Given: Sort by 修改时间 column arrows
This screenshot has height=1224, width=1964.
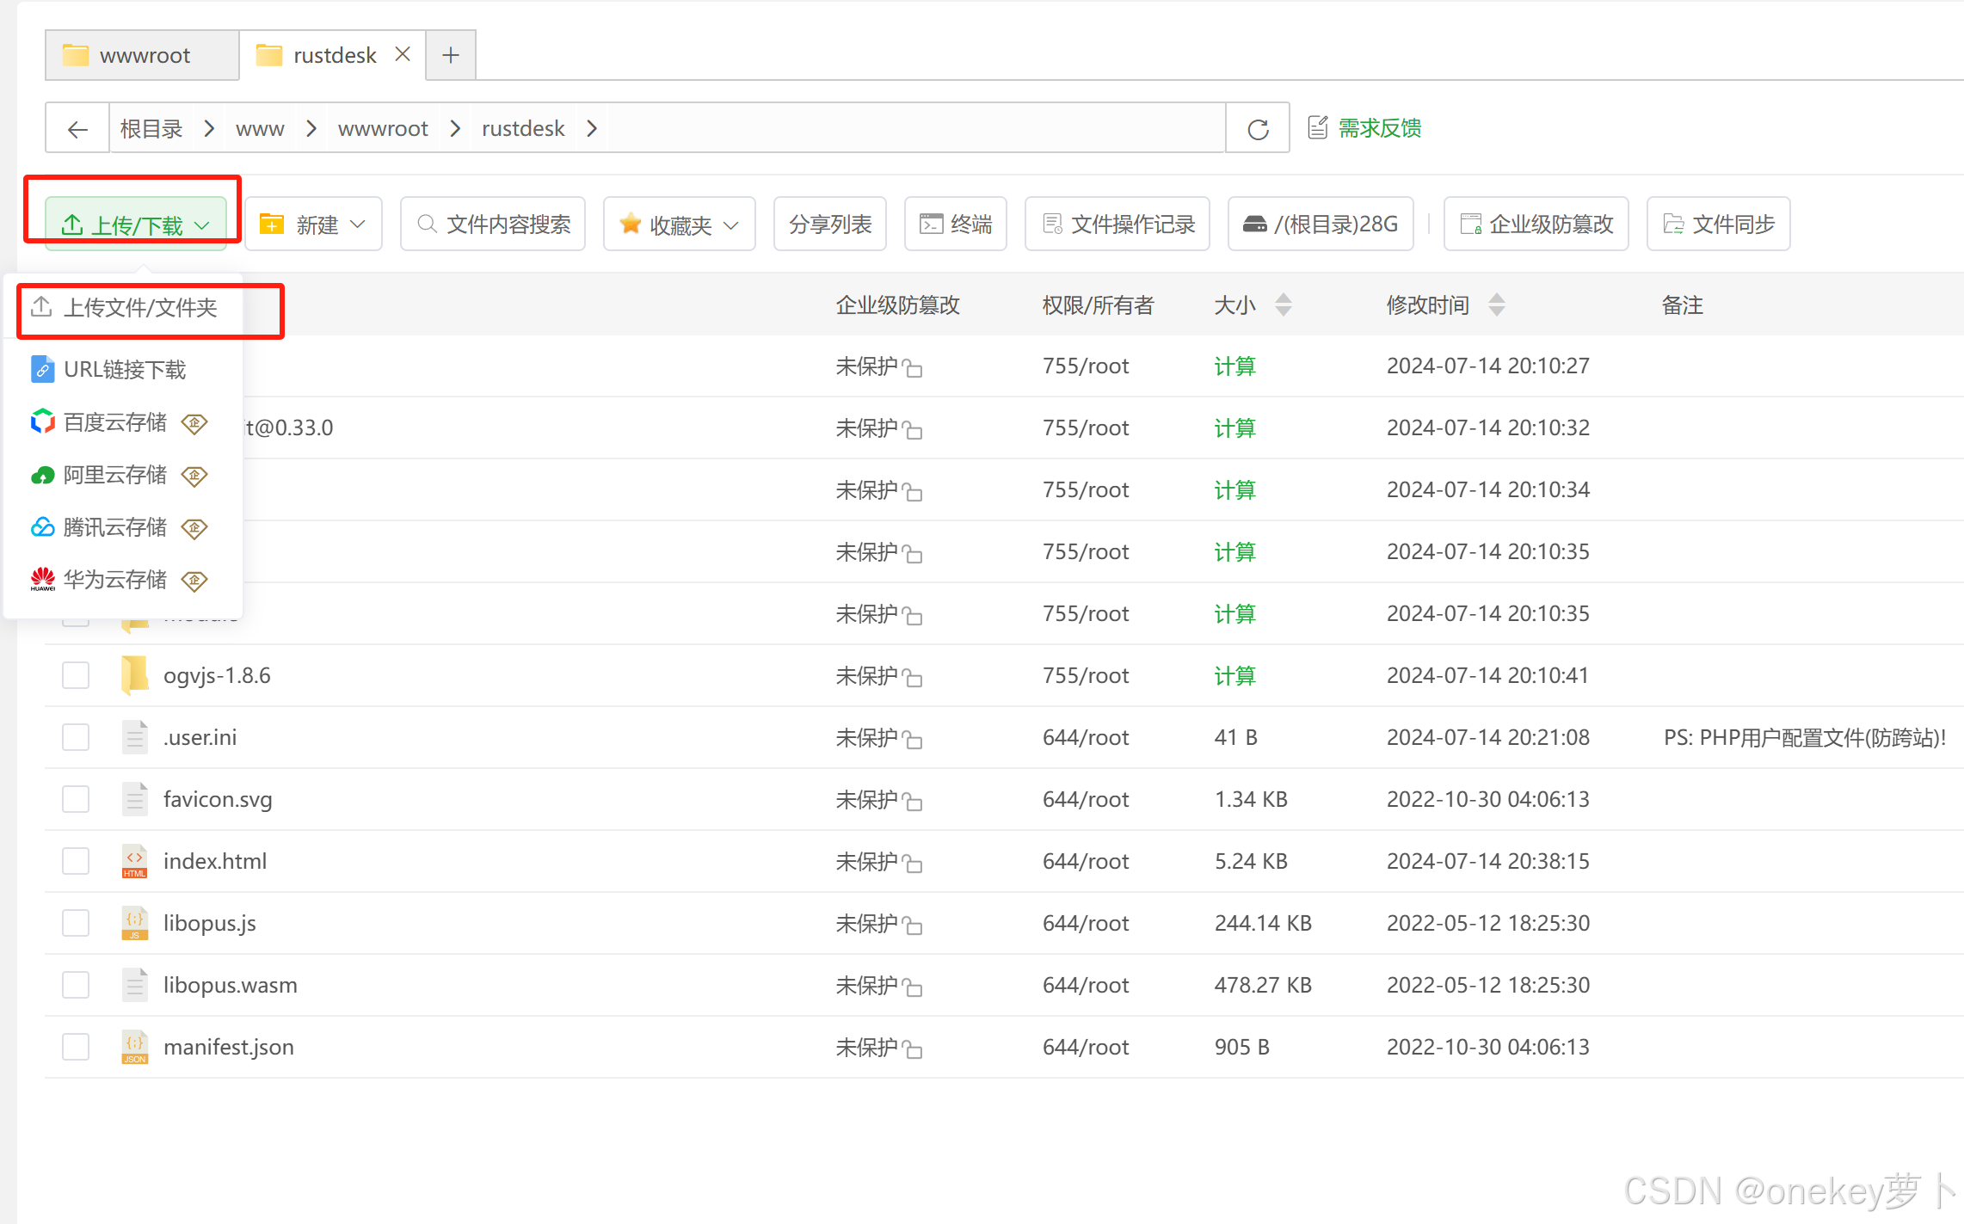Looking at the screenshot, I should point(1497,304).
